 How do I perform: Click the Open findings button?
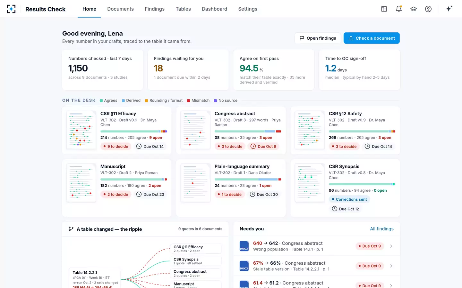(318, 38)
